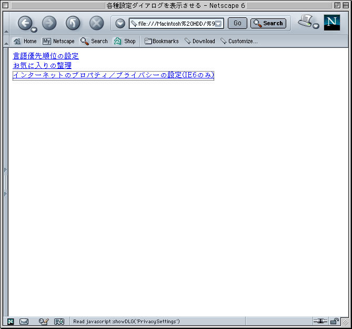Click the Go button
Screen dimensions: 352x329
tap(237, 23)
